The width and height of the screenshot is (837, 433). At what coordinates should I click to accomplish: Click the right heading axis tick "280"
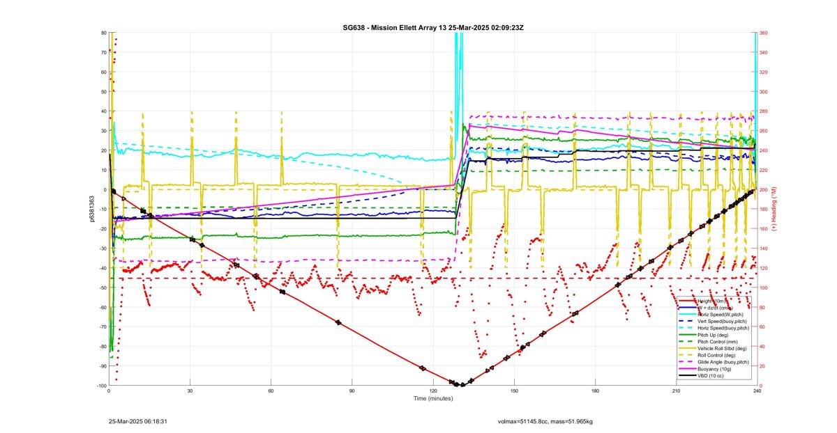click(764, 111)
